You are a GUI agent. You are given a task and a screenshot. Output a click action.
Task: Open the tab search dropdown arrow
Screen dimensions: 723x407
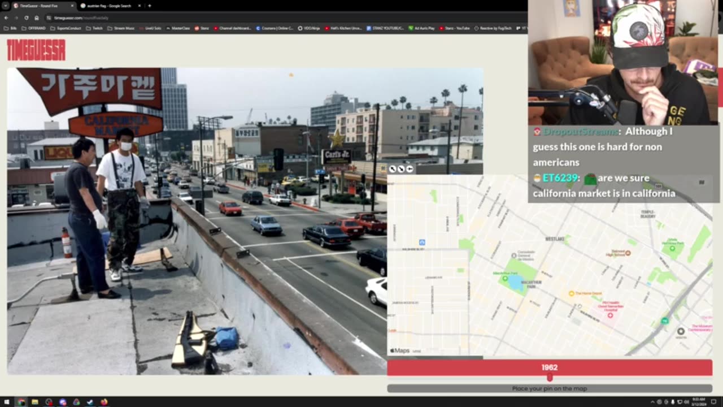(x=5, y=6)
